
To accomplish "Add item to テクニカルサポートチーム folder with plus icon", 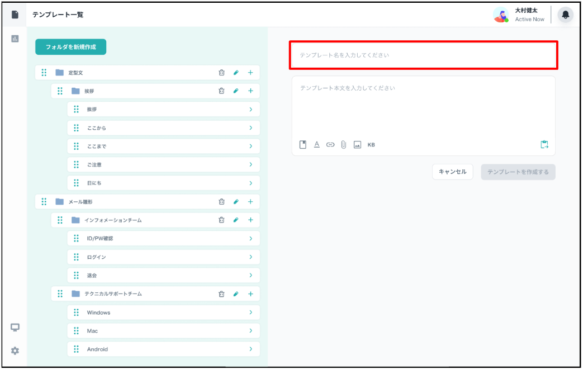I will point(250,294).
